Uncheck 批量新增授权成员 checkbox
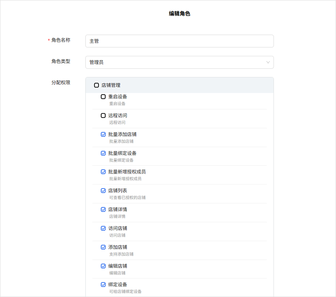The height and width of the screenshot is (297, 336). [103, 172]
